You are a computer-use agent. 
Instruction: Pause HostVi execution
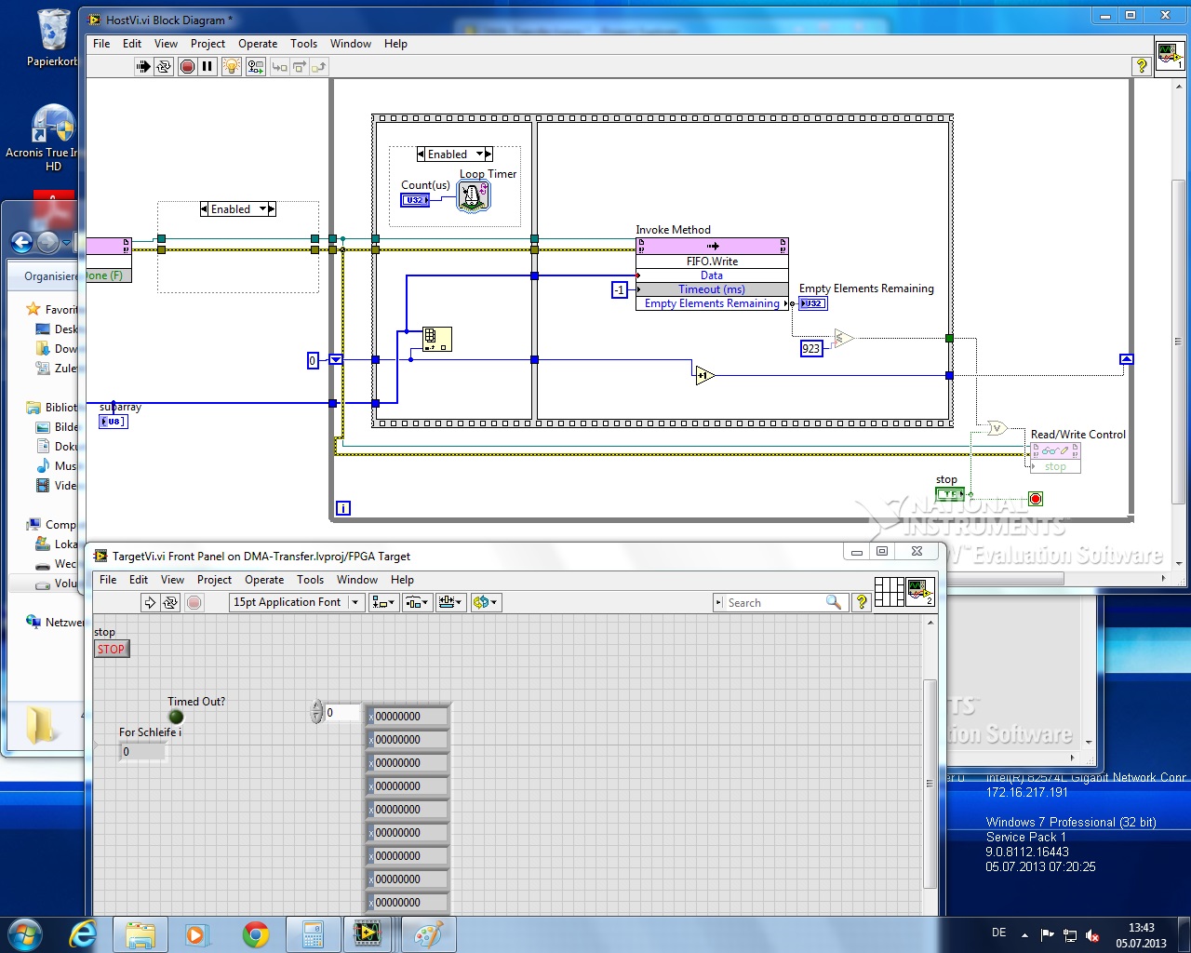click(x=207, y=66)
